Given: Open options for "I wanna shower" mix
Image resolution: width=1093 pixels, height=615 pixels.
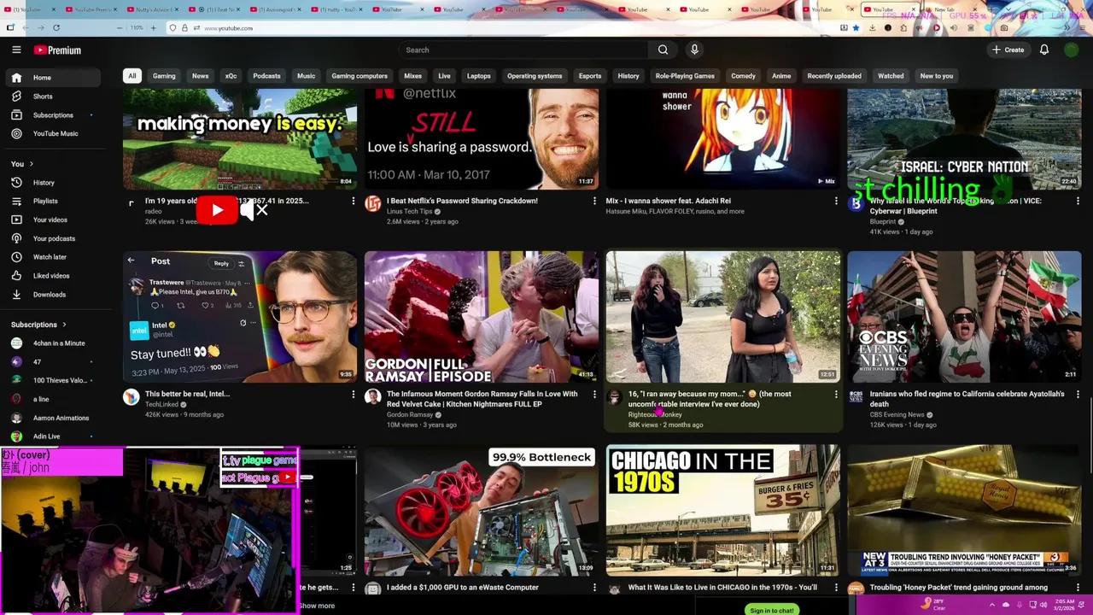Looking at the screenshot, I should (836, 202).
